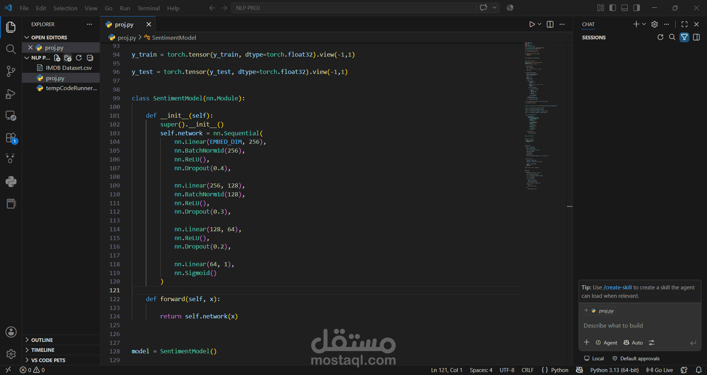Change CRLF line ending
707x375 pixels.
tap(528, 370)
